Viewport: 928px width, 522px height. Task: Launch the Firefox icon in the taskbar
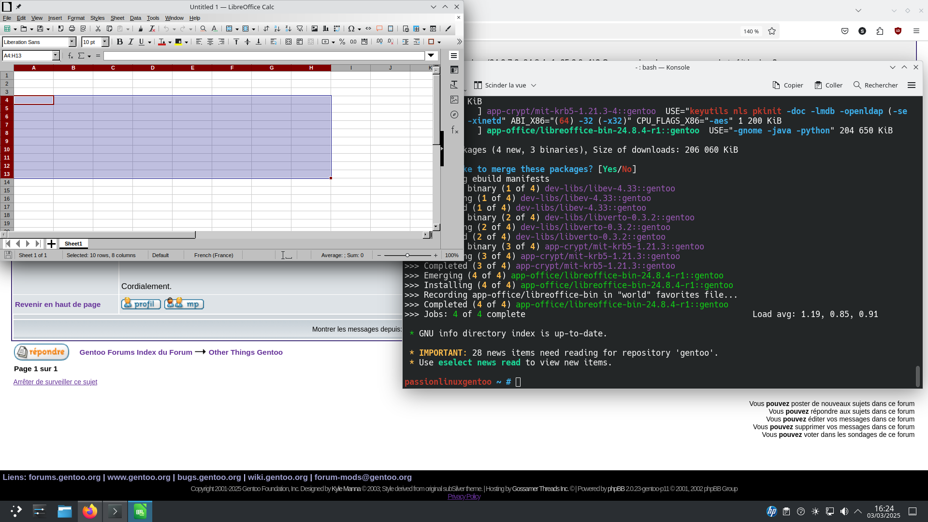pyautogui.click(x=90, y=511)
